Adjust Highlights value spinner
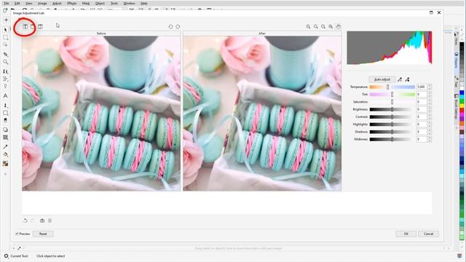466x262 pixels. click(429, 124)
